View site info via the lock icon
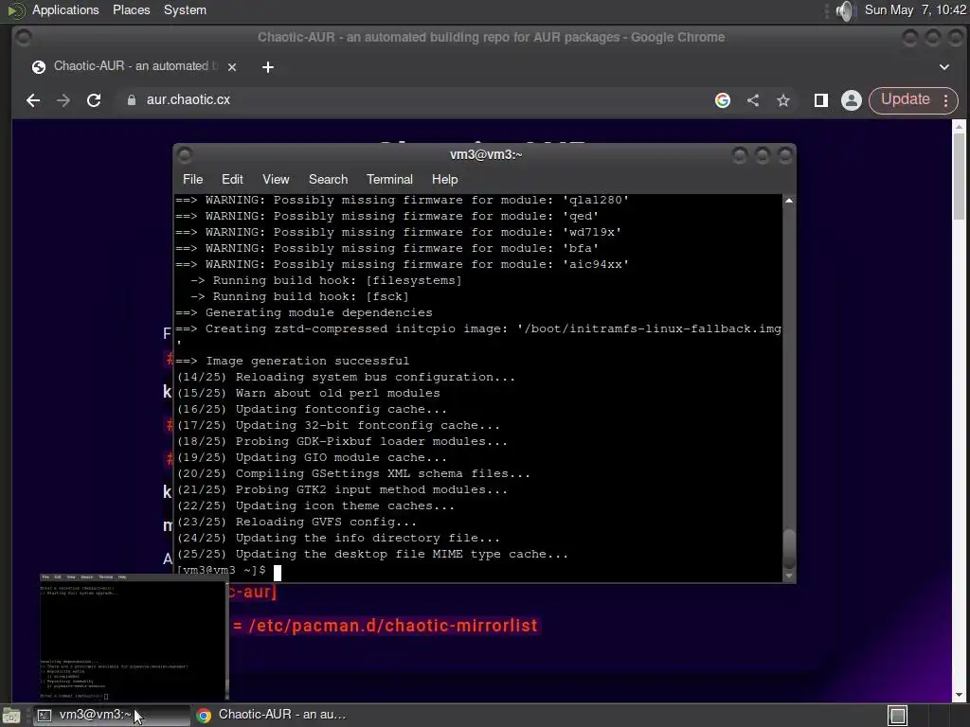Screen dimensions: 970x727 tap(131, 100)
